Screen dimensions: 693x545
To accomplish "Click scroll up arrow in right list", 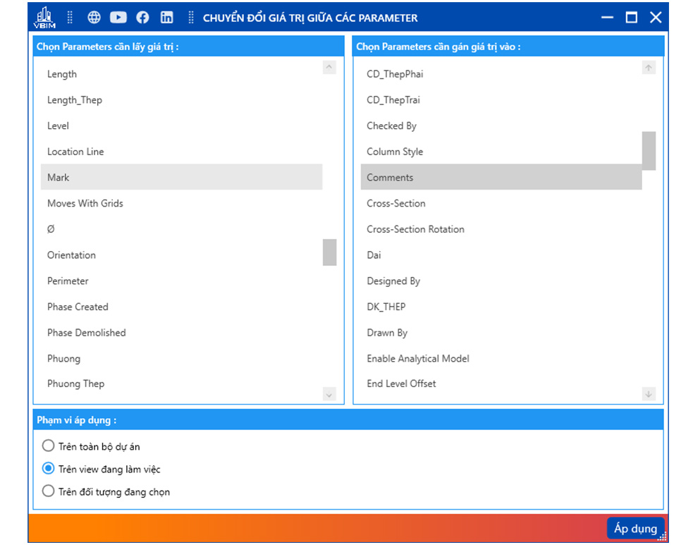I will click(649, 68).
